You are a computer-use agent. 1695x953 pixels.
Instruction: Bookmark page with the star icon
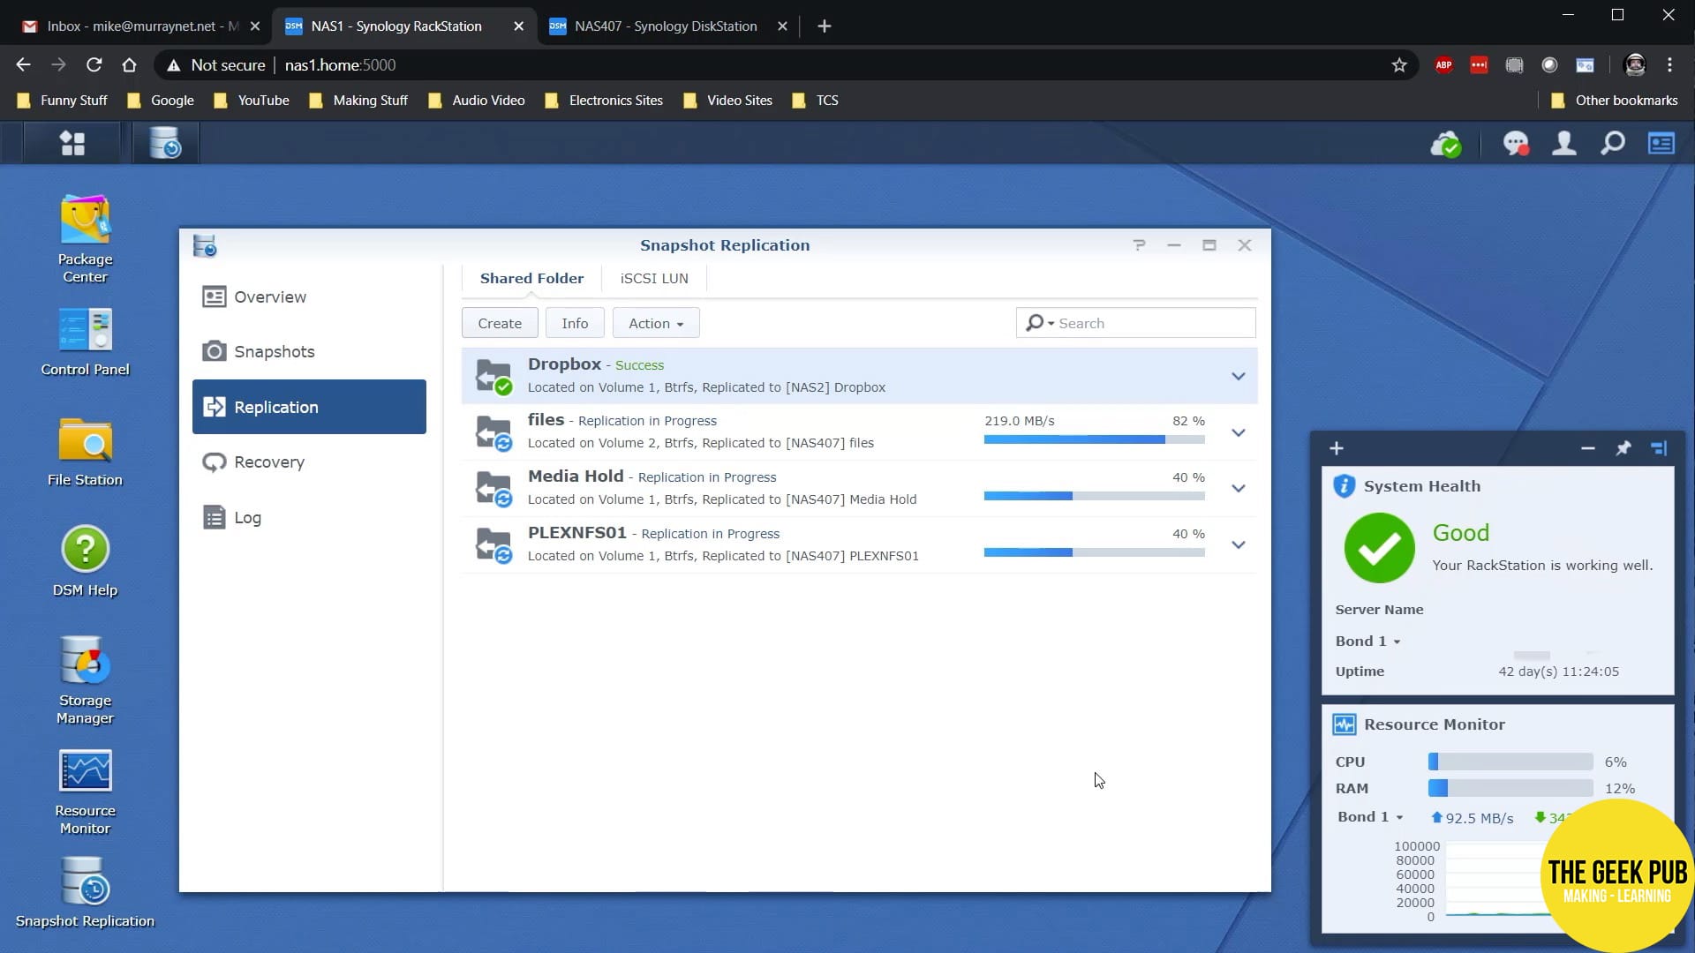[1399, 65]
